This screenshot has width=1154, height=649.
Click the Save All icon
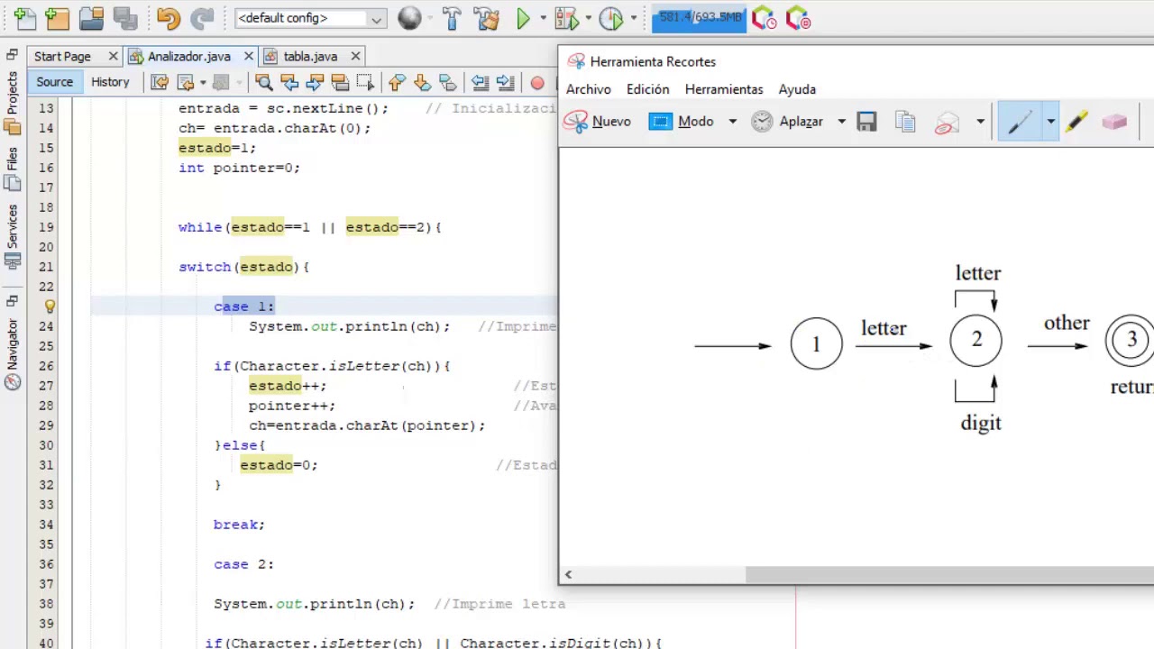click(x=124, y=18)
